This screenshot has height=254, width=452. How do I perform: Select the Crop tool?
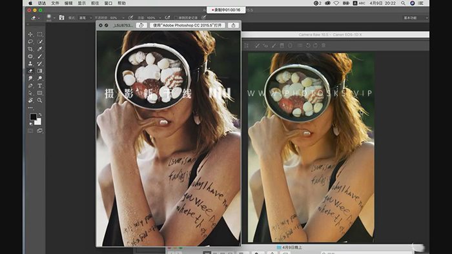pos(30,49)
